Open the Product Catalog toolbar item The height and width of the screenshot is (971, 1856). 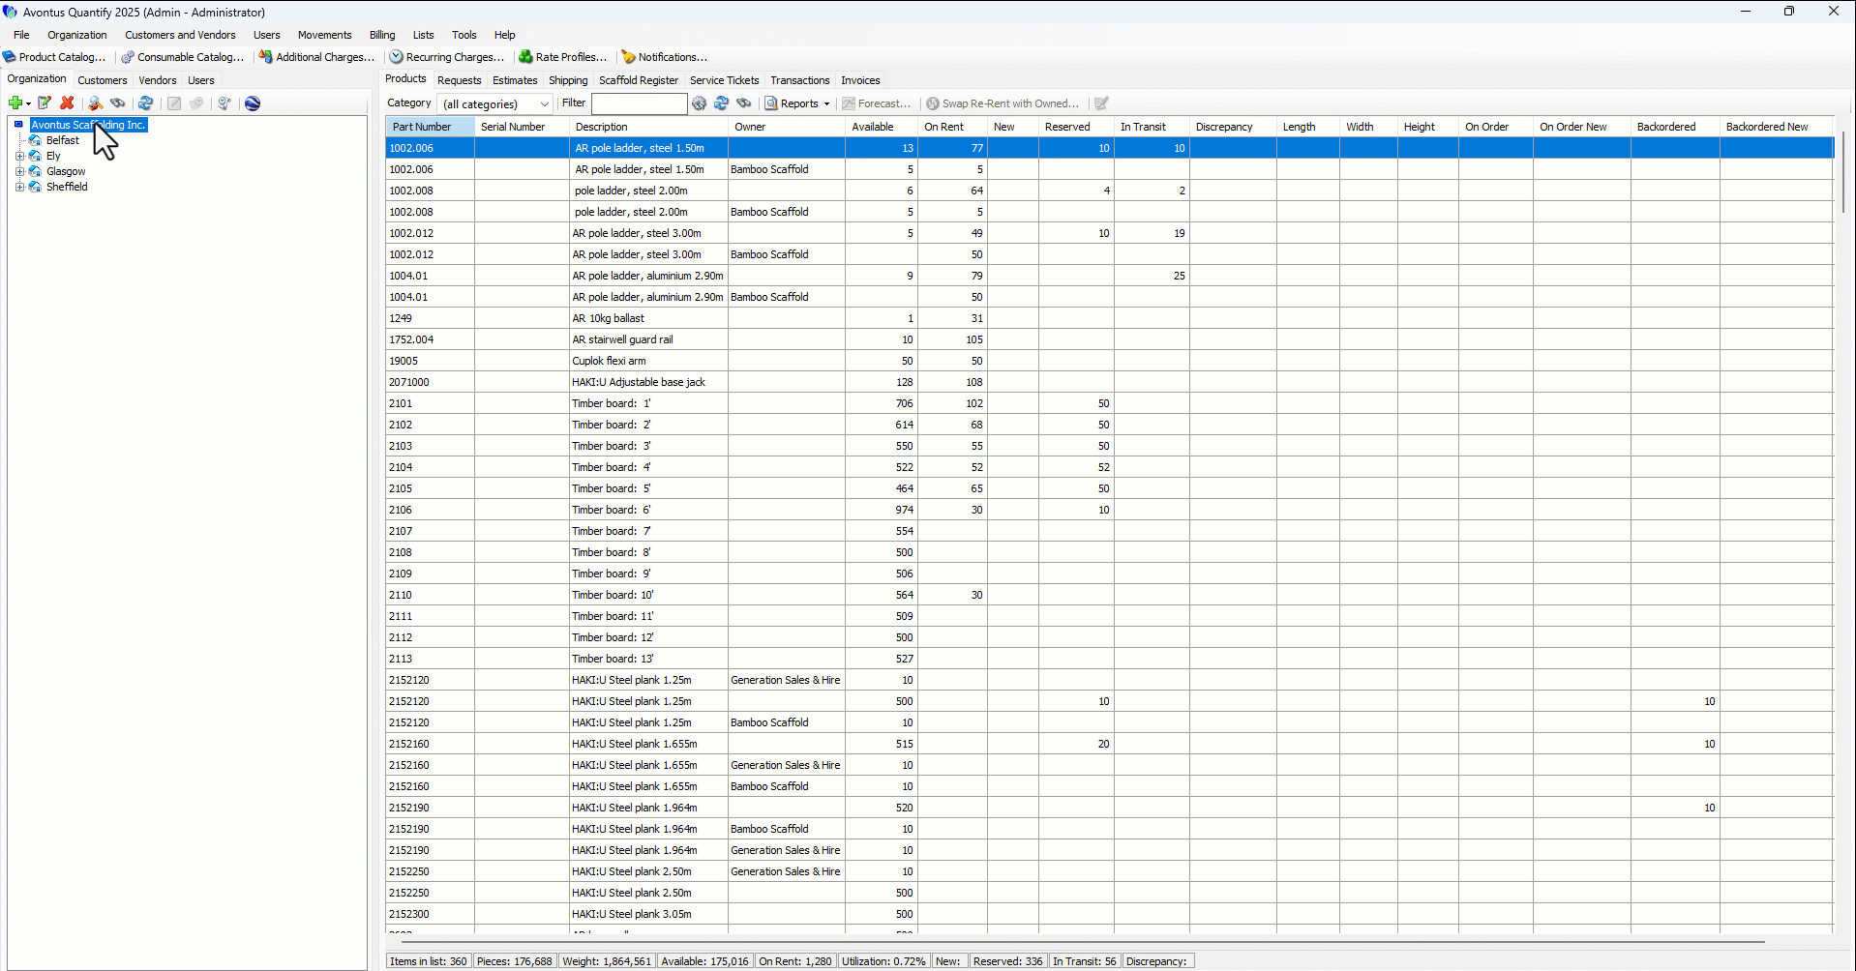point(54,57)
